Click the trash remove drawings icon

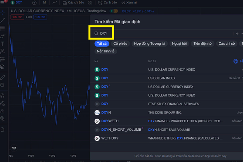coord(2,129)
